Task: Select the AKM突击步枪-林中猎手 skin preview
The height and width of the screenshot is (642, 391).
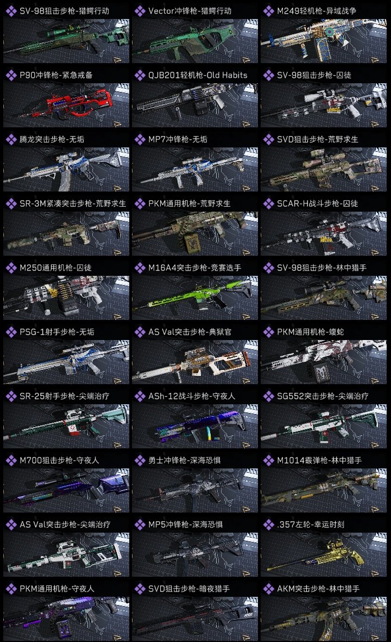Action: pos(324,619)
